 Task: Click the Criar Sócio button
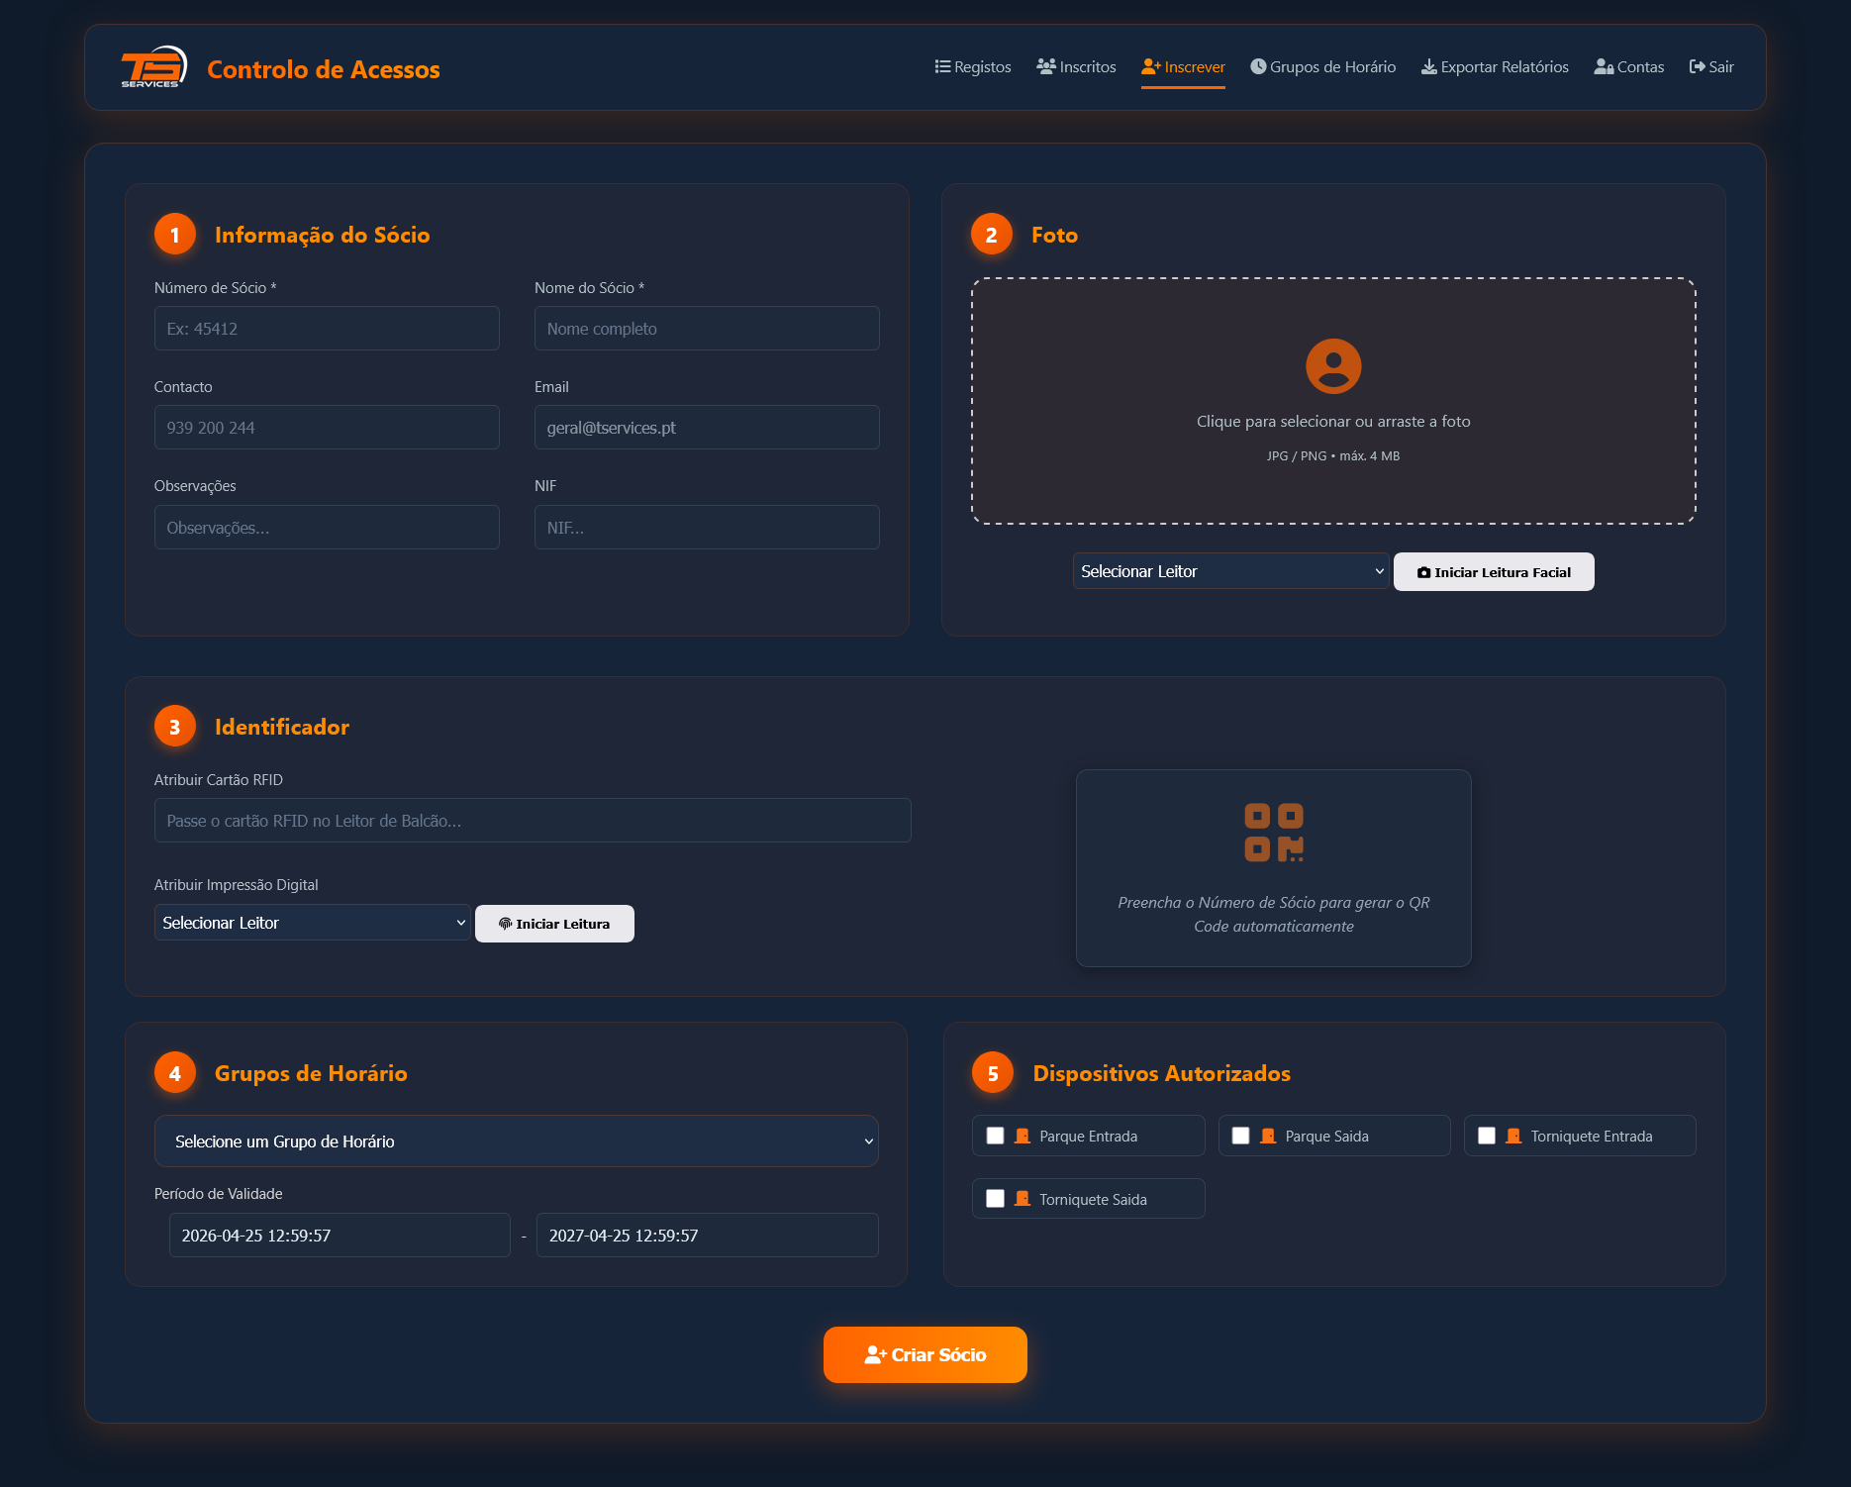point(925,1354)
